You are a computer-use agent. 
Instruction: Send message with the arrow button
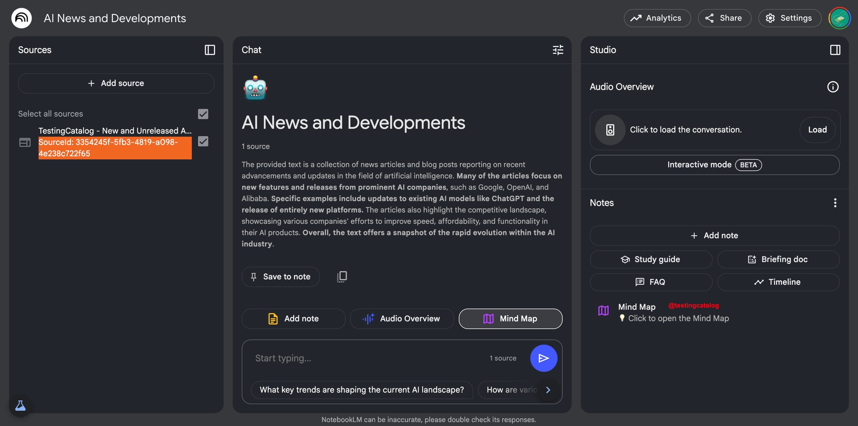543,358
